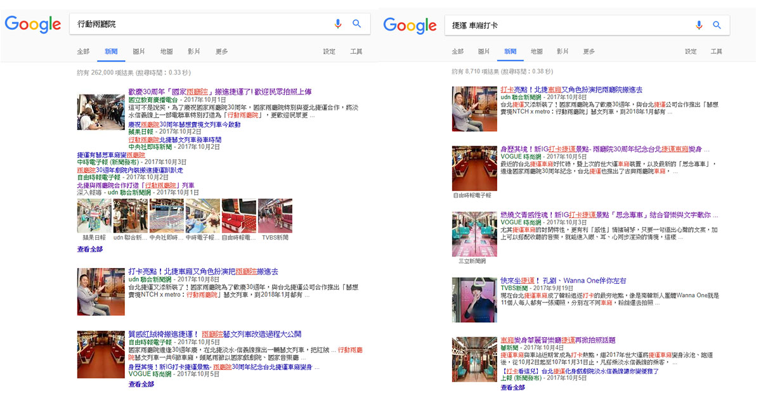Select the 新聞 tab in right window
Viewport: 761px width, 398px height.
point(511,51)
